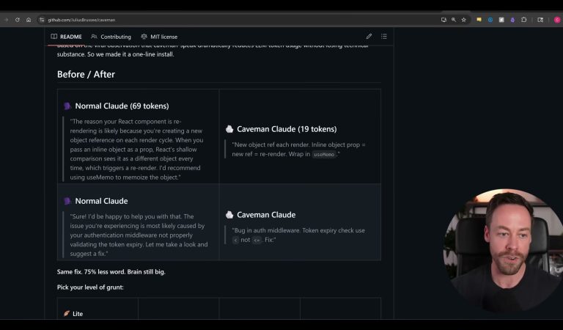This screenshot has height=330, width=563.
Task: Click the white square extension icon
Action: [x=501, y=20]
